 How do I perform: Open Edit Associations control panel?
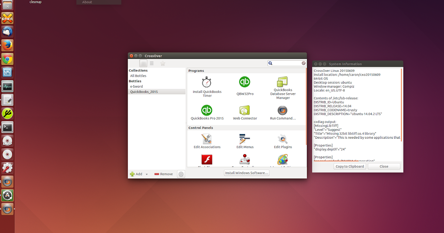(x=207, y=139)
